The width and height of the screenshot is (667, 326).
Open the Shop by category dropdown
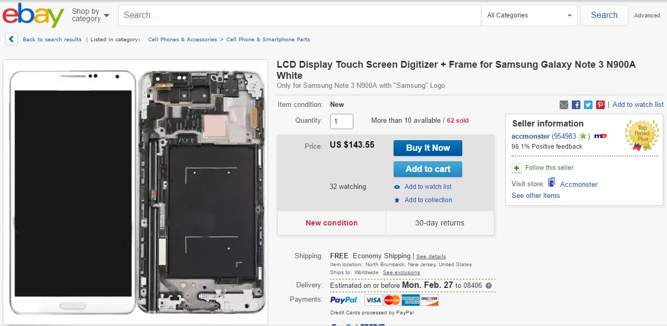point(90,15)
